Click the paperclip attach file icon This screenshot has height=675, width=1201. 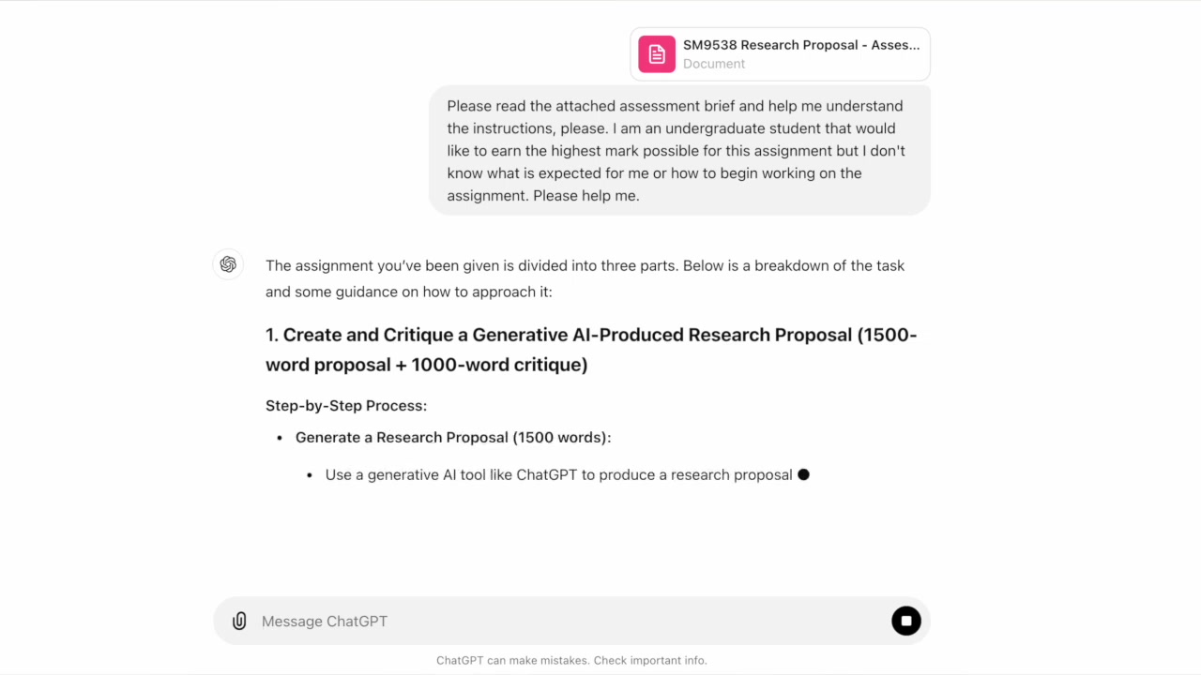[x=239, y=621]
